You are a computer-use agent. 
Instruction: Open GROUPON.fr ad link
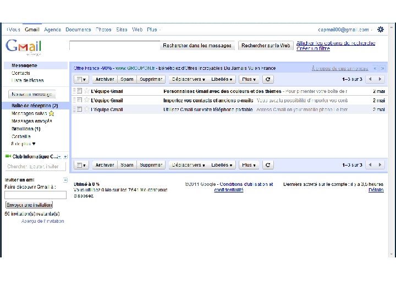pyautogui.click(x=135, y=68)
